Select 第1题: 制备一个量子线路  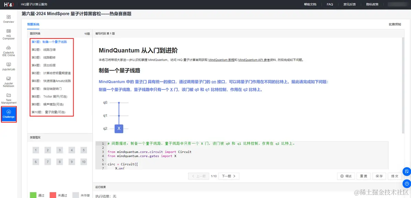[x=49, y=42]
